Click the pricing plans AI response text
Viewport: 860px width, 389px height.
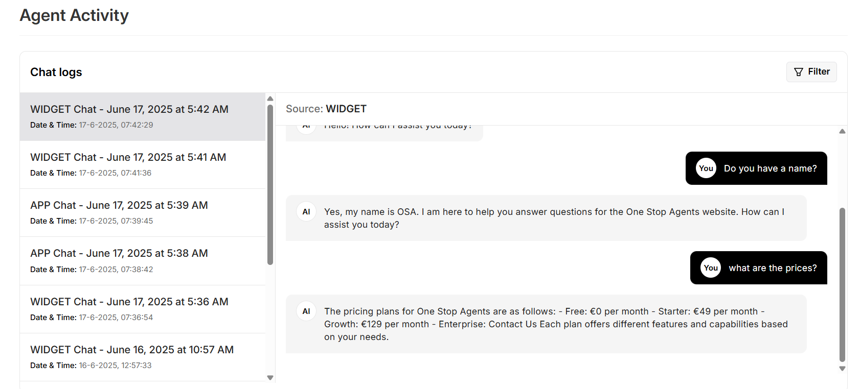click(x=556, y=324)
